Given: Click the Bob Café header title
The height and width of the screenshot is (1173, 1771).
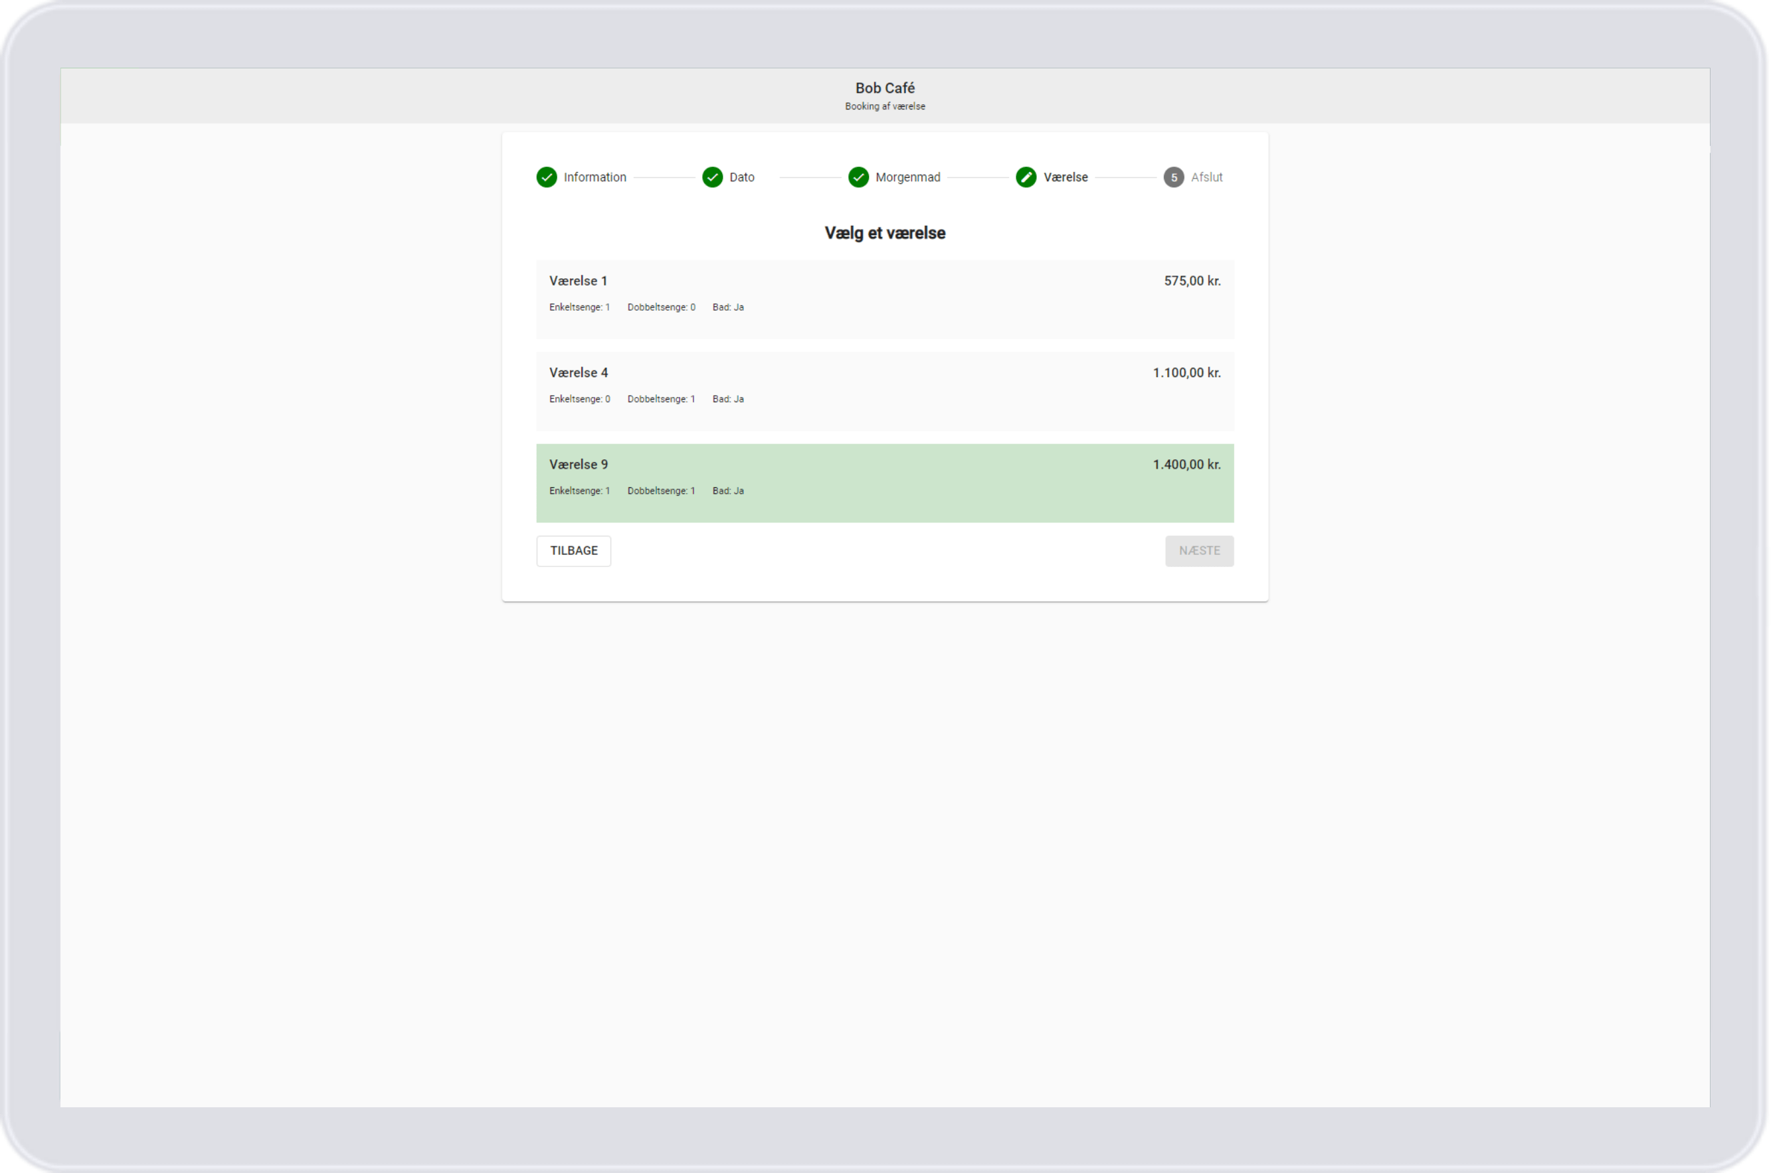Looking at the screenshot, I should point(885,88).
